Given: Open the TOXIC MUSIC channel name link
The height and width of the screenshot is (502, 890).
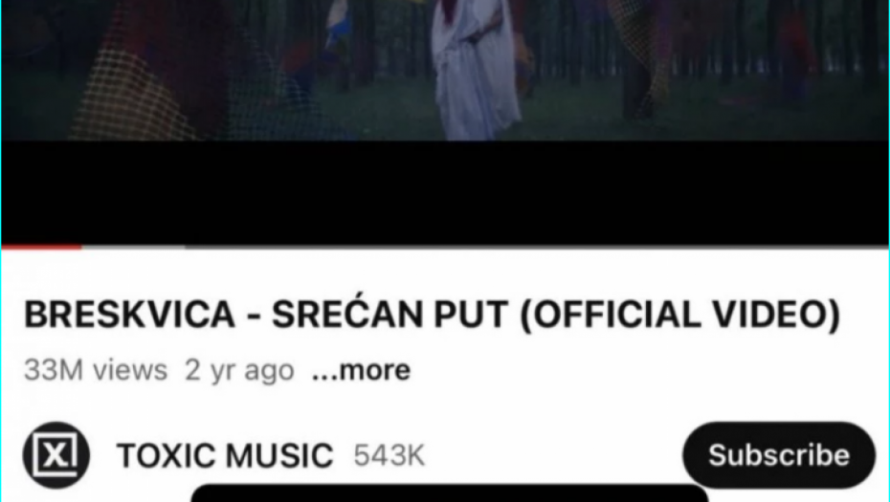Looking at the screenshot, I should (225, 455).
